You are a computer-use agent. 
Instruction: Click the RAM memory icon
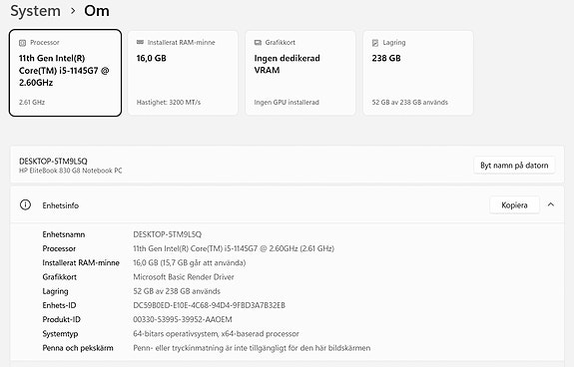point(140,43)
